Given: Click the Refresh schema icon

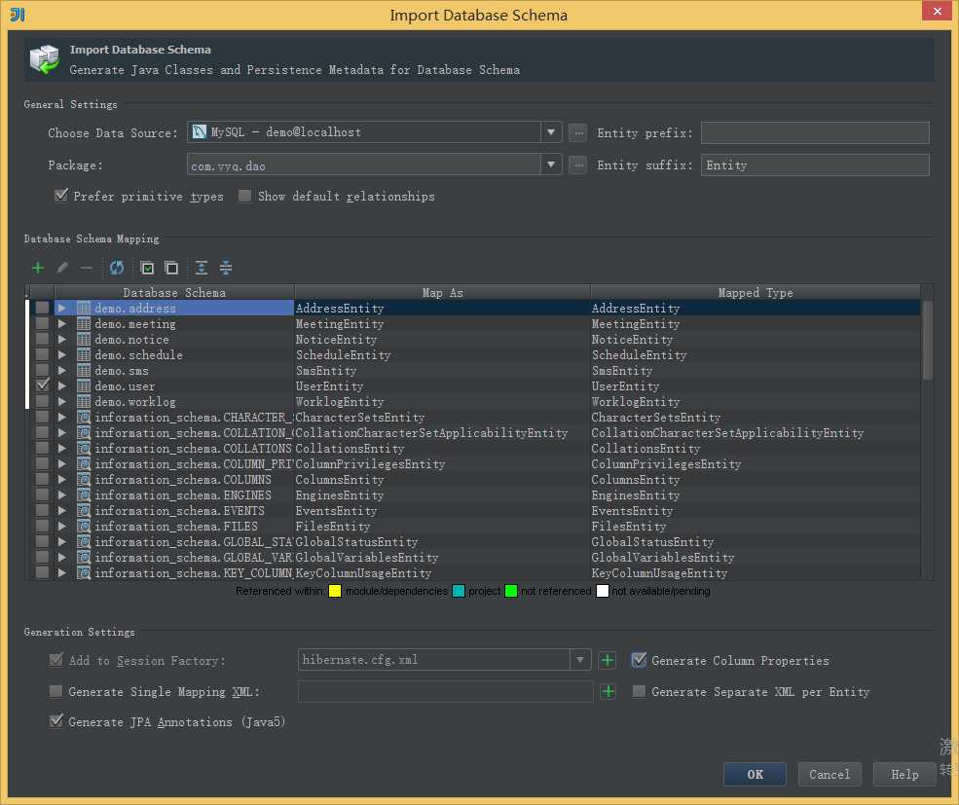Looking at the screenshot, I should click(116, 268).
